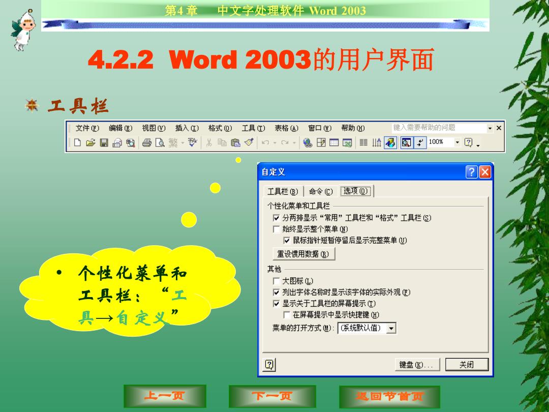Screen dimensions: 549x412
Task: Open the Tables and Borders toolbar icon
Action: [x=321, y=142]
